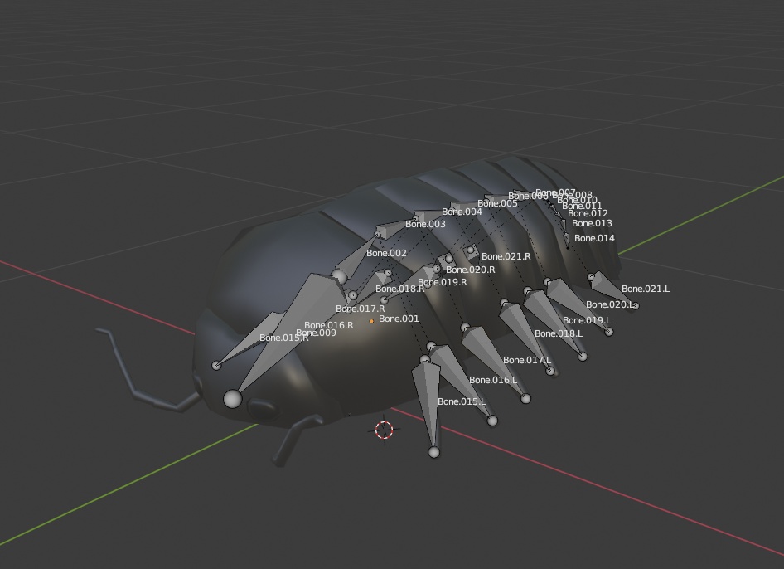Click the Bone.020.L label

[x=610, y=304]
